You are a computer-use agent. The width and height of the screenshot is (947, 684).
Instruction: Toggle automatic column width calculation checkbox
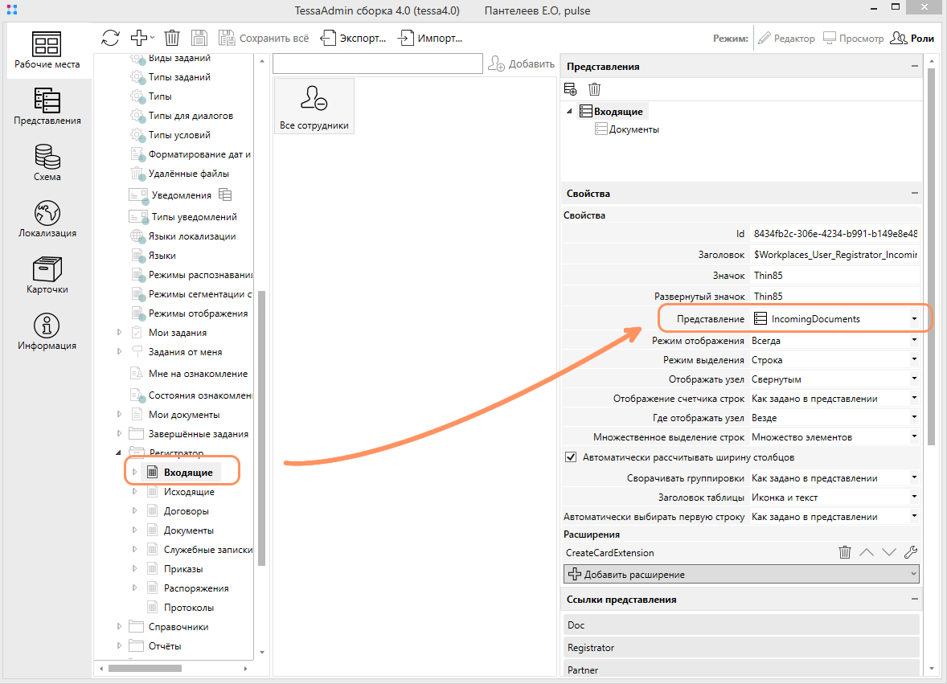(572, 457)
